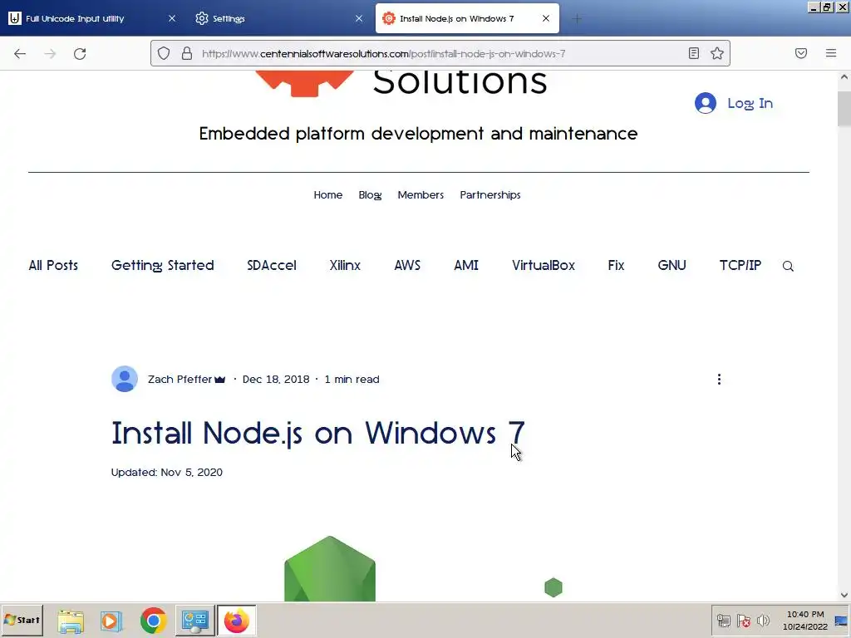
Task: Open Firefox application hamburger menu
Action: coord(831,53)
